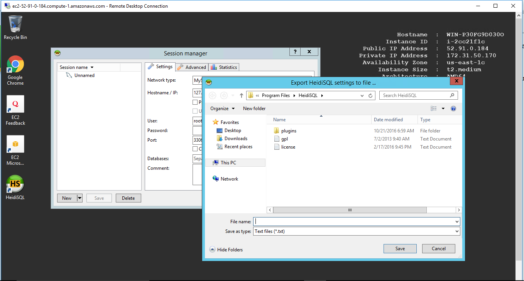Open the Organize dropdown menu
The width and height of the screenshot is (524, 281).
coord(222,109)
